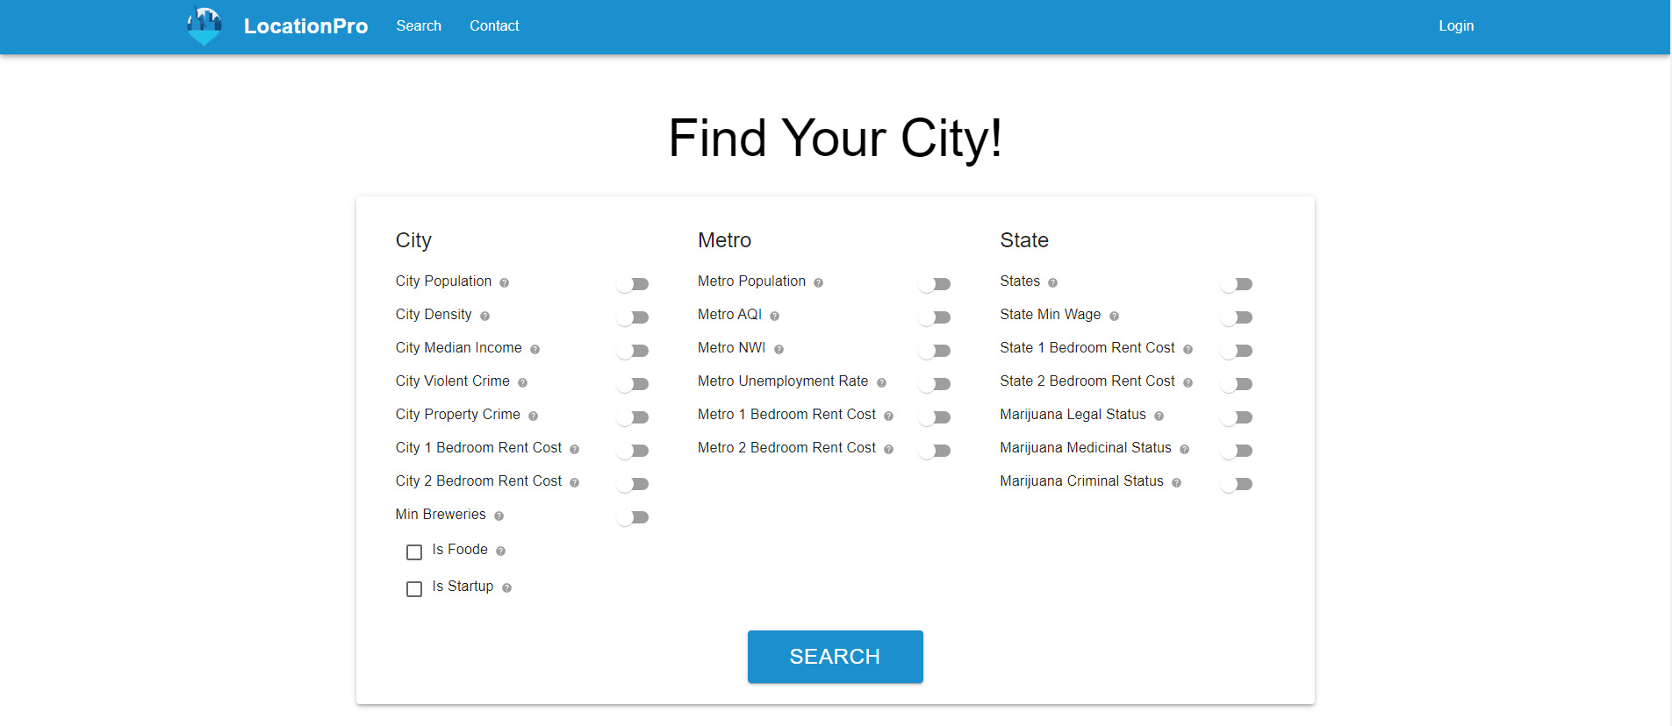Click the LocationPro brand name
This screenshot has width=1672, height=726.
tap(305, 26)
